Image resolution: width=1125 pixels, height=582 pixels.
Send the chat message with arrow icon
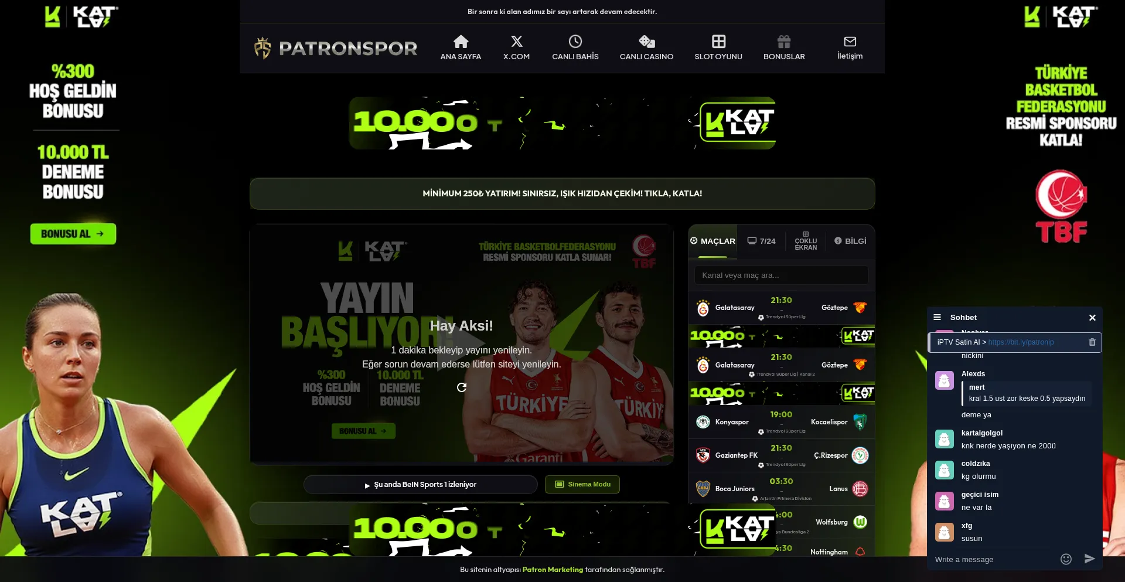(x=1089, y=559)
